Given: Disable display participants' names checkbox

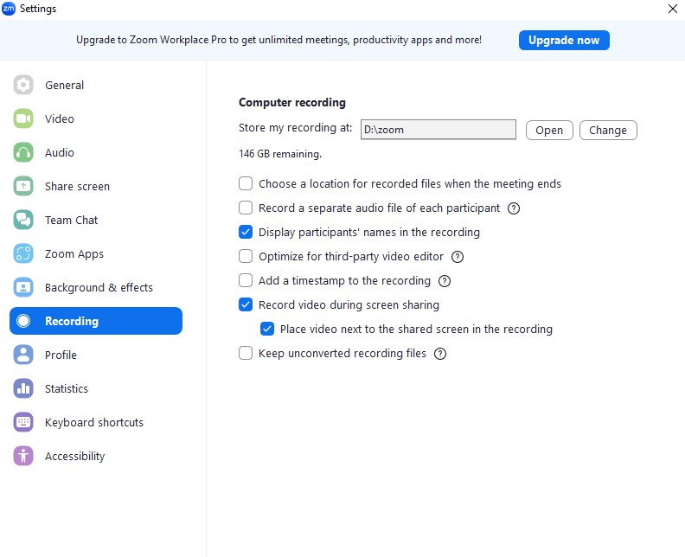Looking at the screenshot, I should click(246, 232).
